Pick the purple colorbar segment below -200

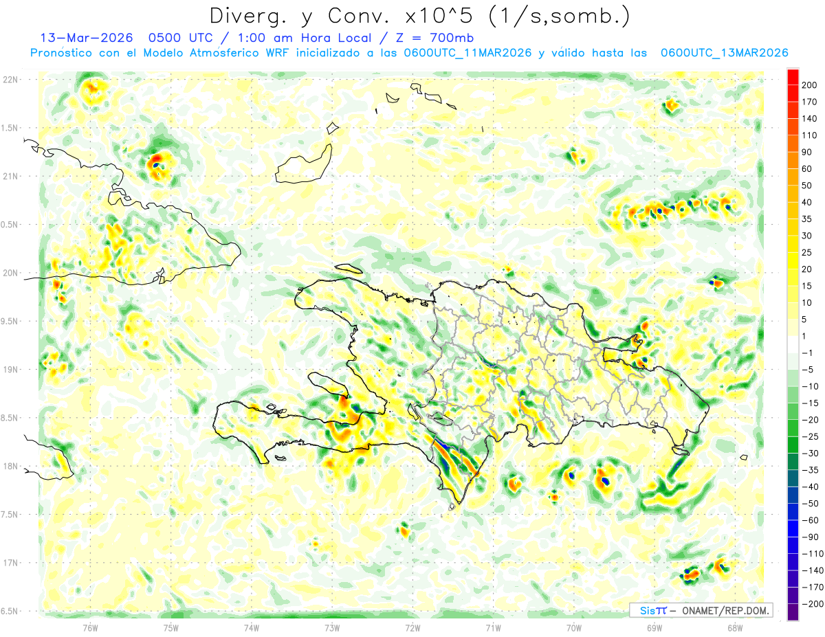coord(793,612)
